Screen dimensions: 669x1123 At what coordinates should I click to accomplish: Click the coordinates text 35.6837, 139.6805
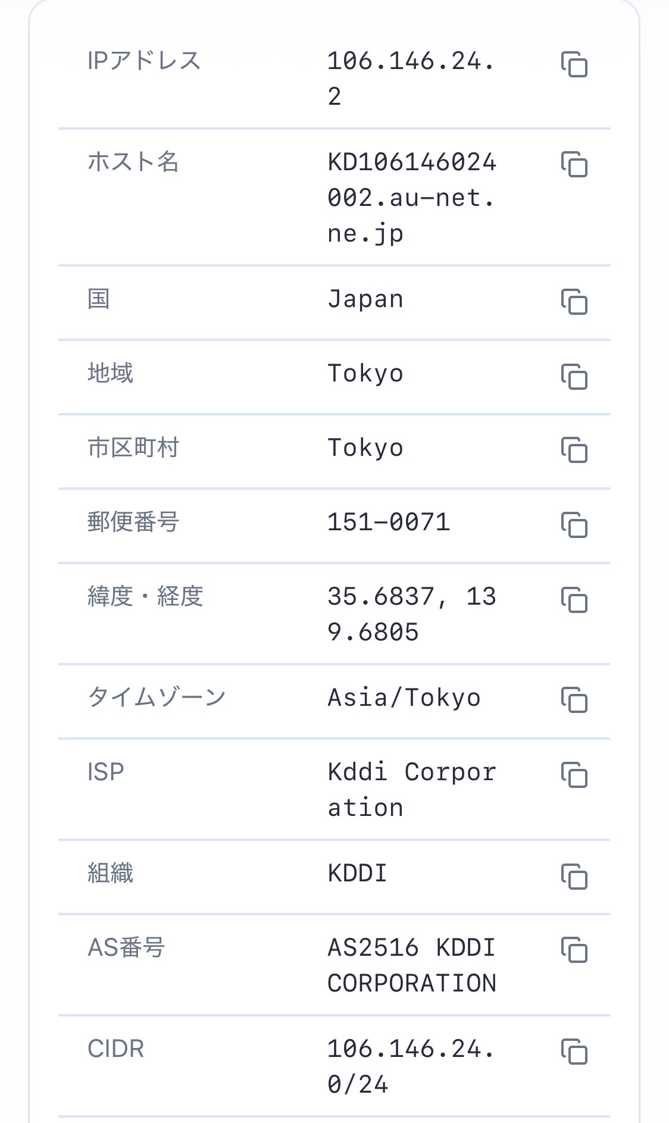(411, 614)
